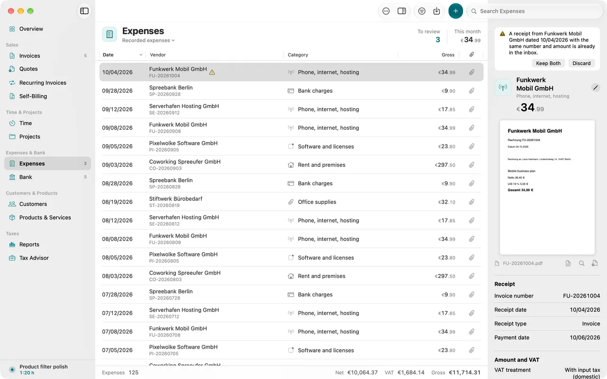Expand the Recorded expenses dropdown
The image size is (607, 379).
point(148,41)
